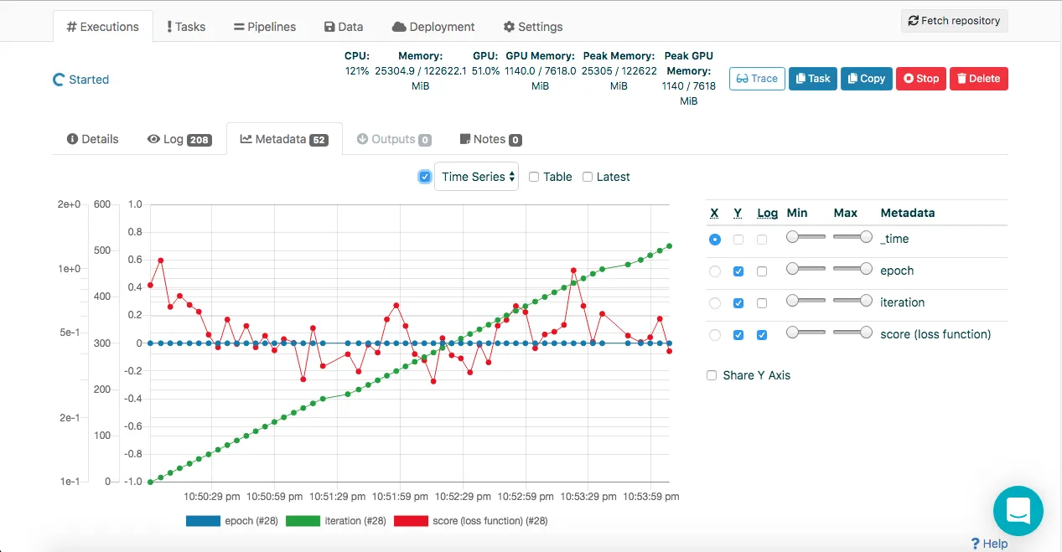Image resolution: width=1062 pixels, height=552 pixels.
Task: Toggle the Latest checkbox
Action: point(588,177)
